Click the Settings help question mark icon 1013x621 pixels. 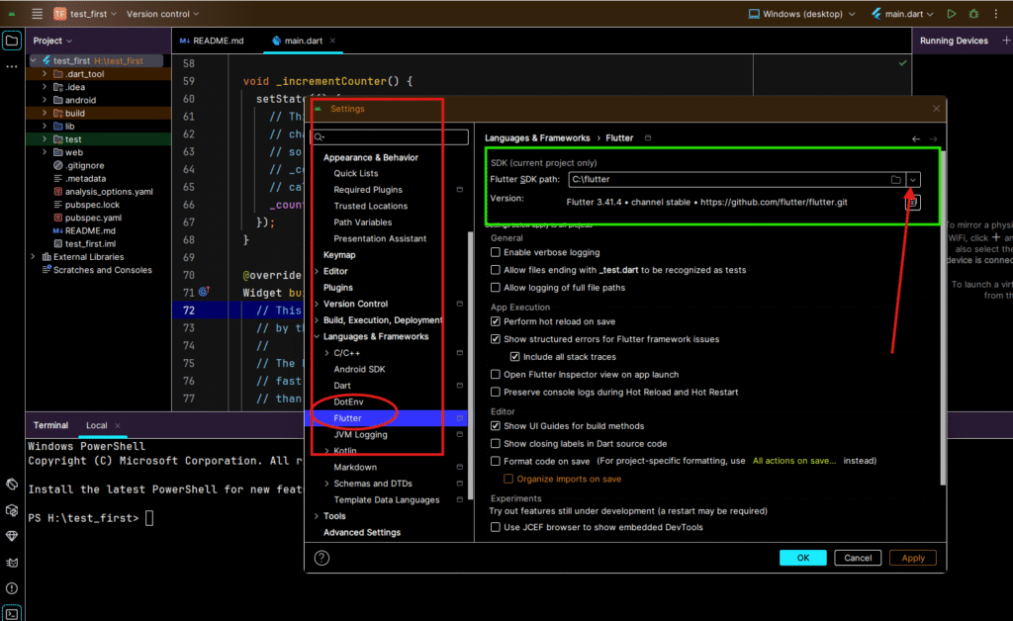point(322,558)
